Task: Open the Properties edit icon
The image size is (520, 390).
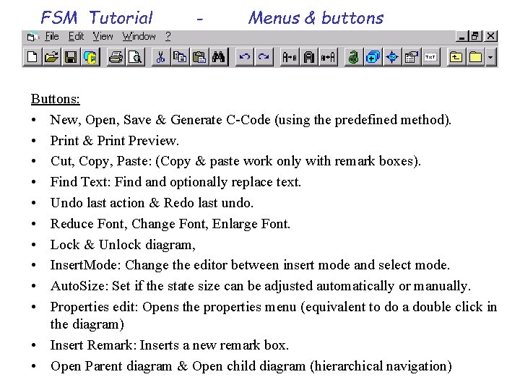Action: point(411,57)
